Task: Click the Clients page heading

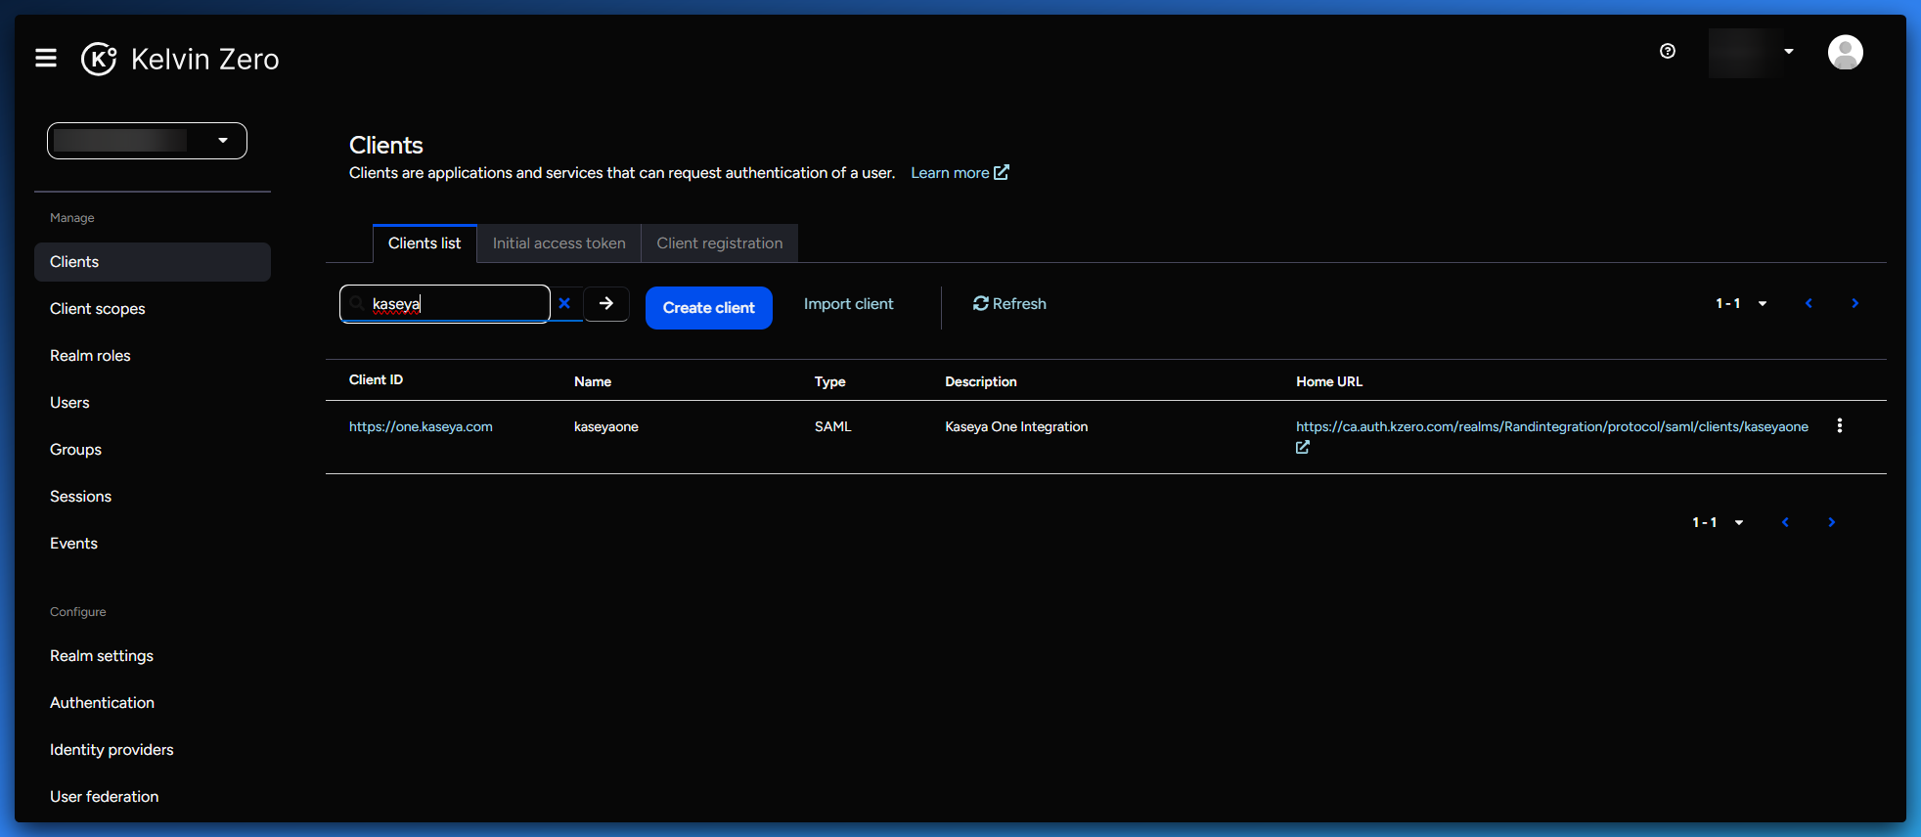Action: coord(386,145)
